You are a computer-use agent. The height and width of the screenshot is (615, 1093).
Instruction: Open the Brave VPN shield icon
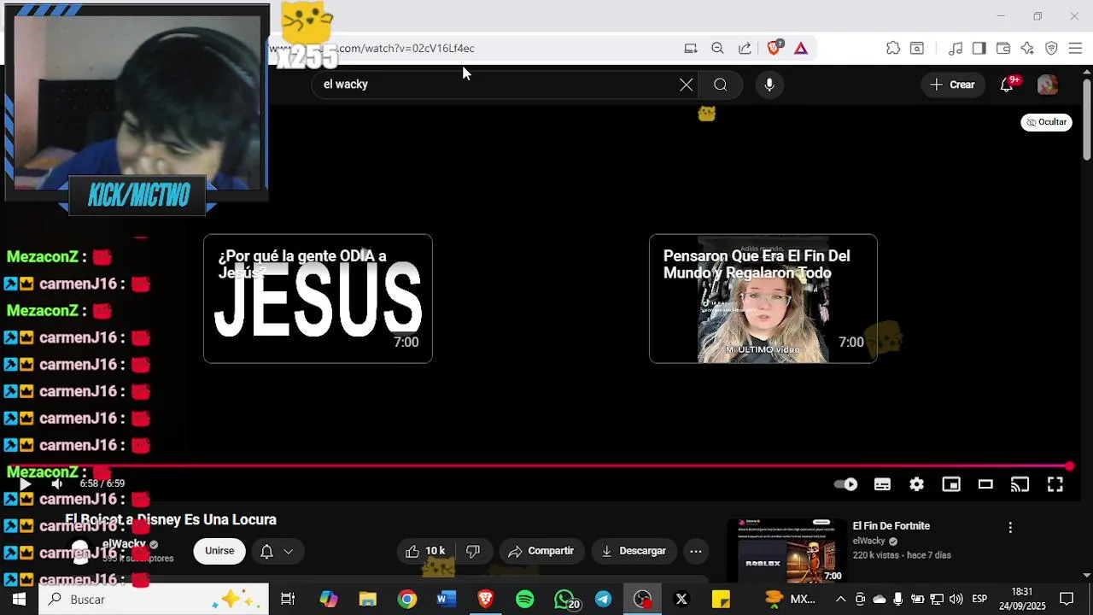(x=1051, y=48)
